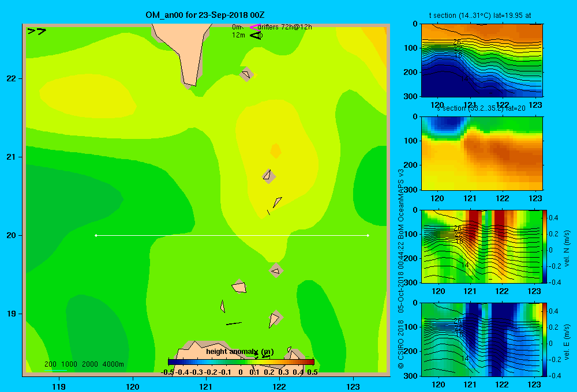Open the eastward velocity section plot

(482, 340)
